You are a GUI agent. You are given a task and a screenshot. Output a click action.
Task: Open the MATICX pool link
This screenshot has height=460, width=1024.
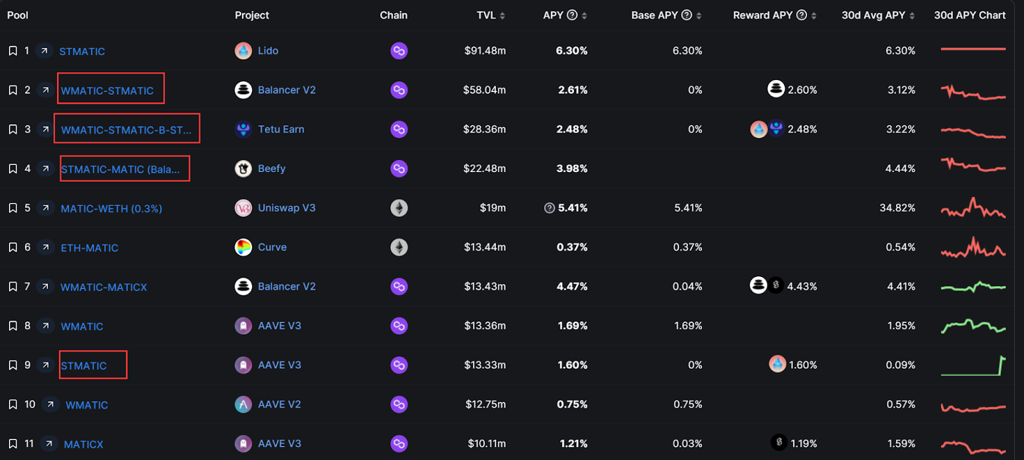point(84,444)
